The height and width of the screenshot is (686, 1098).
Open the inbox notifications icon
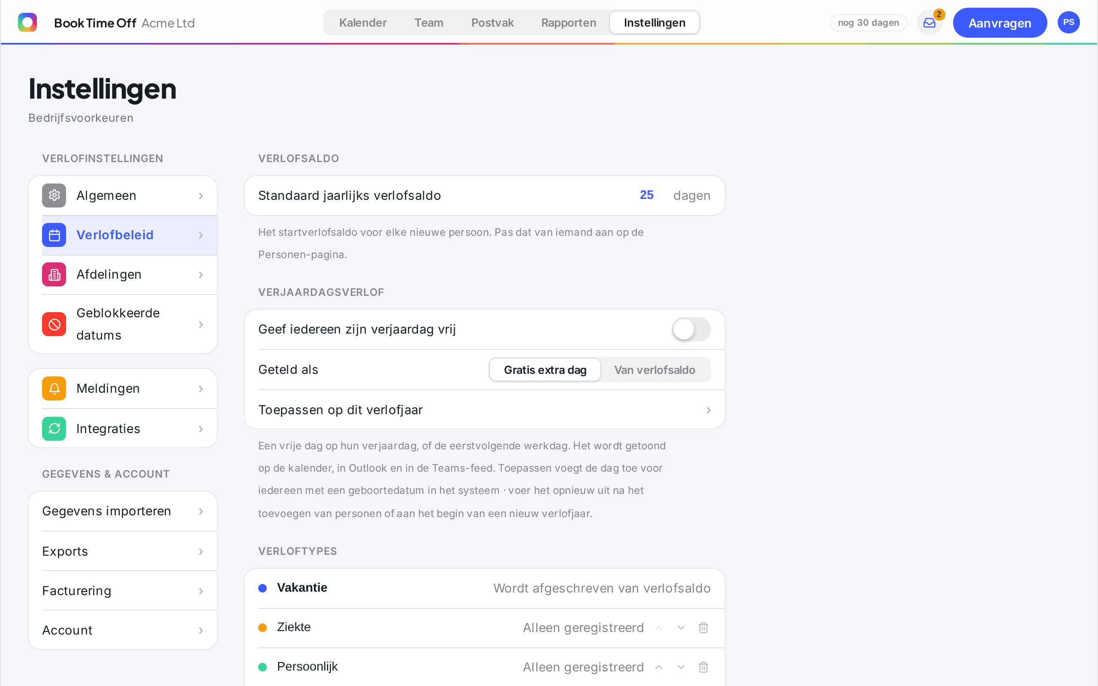pos(929,23)
